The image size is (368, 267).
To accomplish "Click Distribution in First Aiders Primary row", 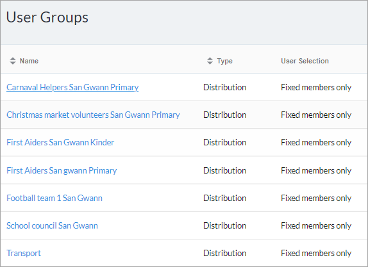I will (x=224, y=170).
